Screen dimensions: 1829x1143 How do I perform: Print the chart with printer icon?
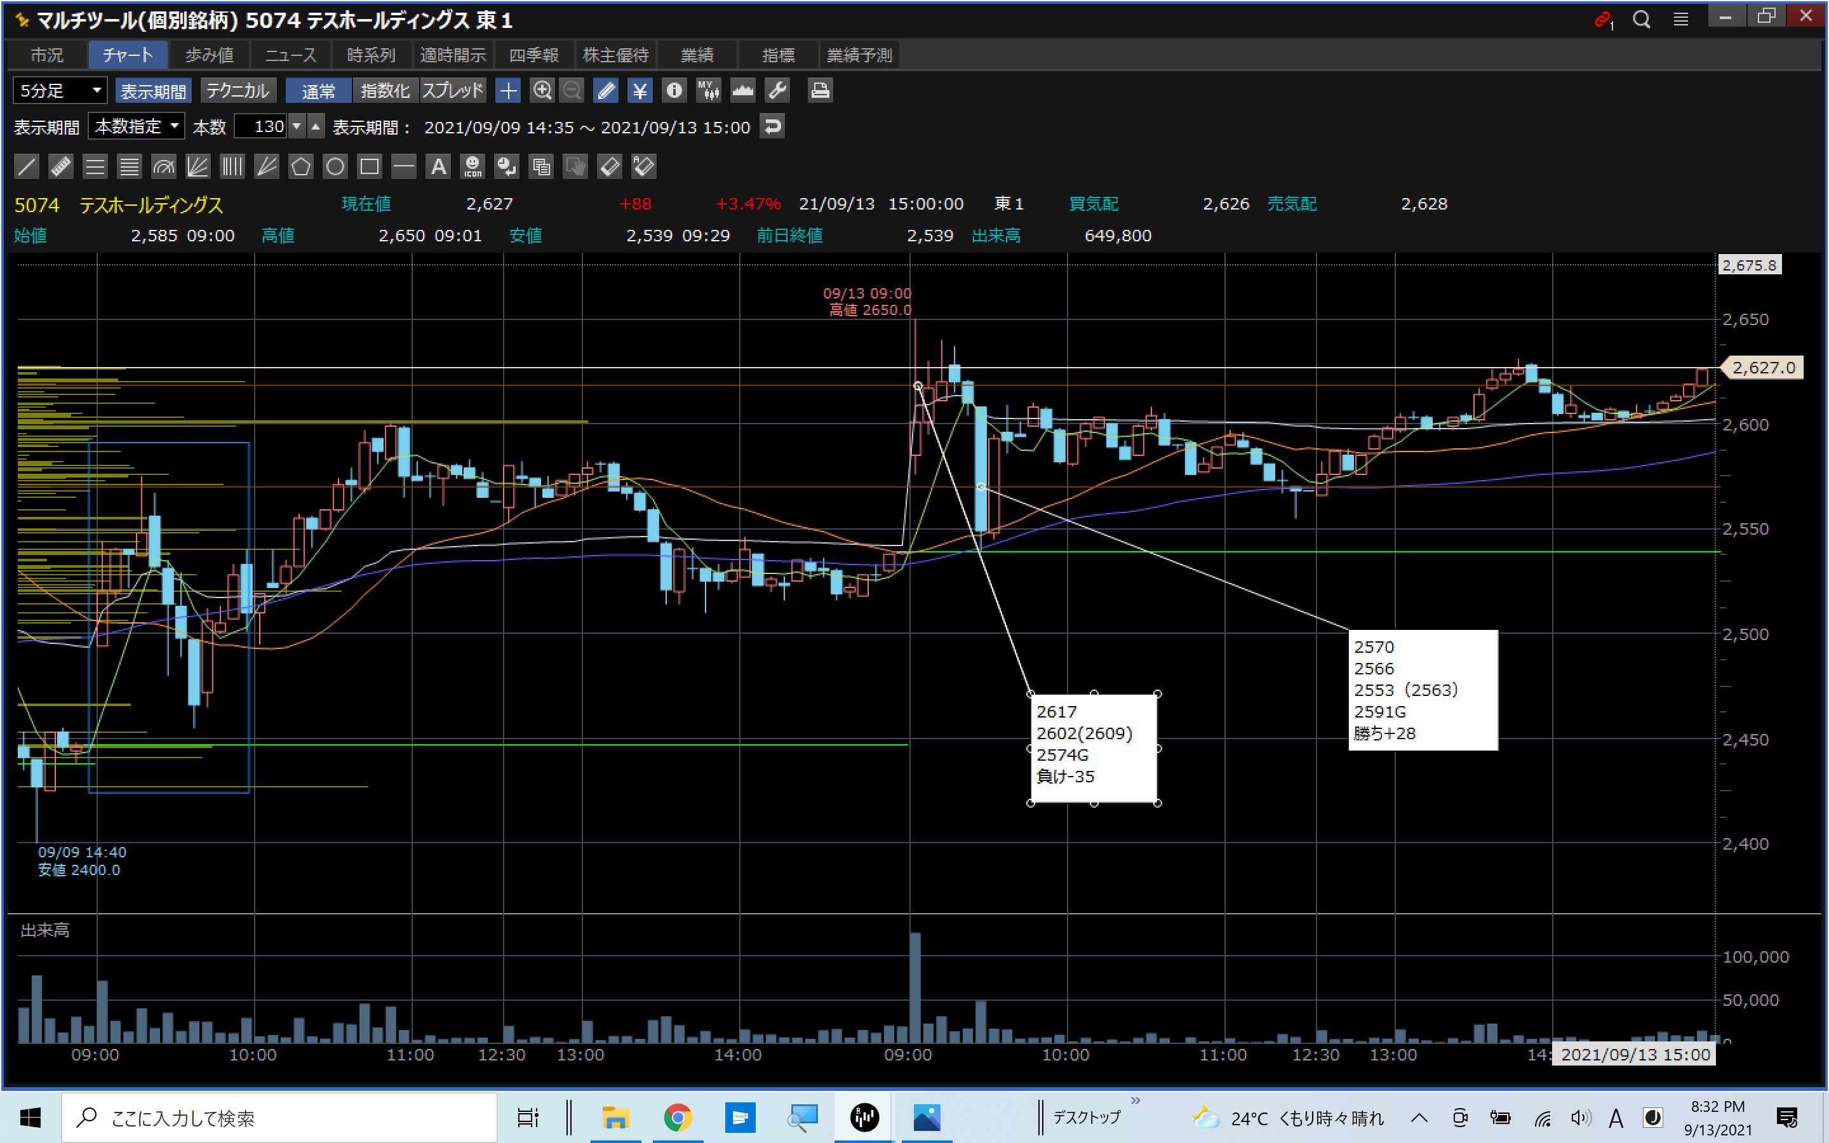pyautogui.click(x=820, y=91)
